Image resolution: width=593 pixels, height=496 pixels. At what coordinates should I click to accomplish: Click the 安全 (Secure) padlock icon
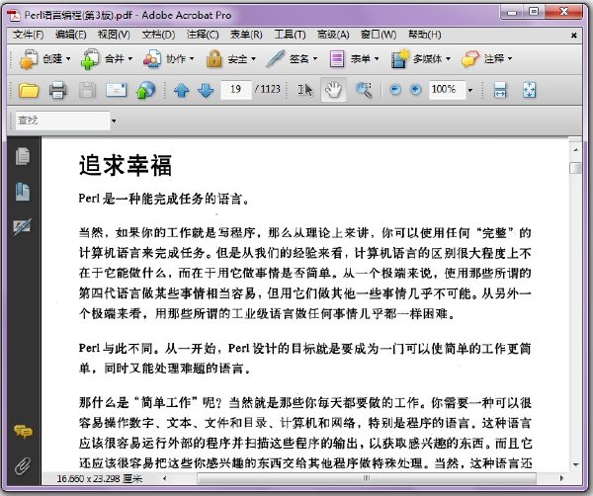click(x=214, y=59)
